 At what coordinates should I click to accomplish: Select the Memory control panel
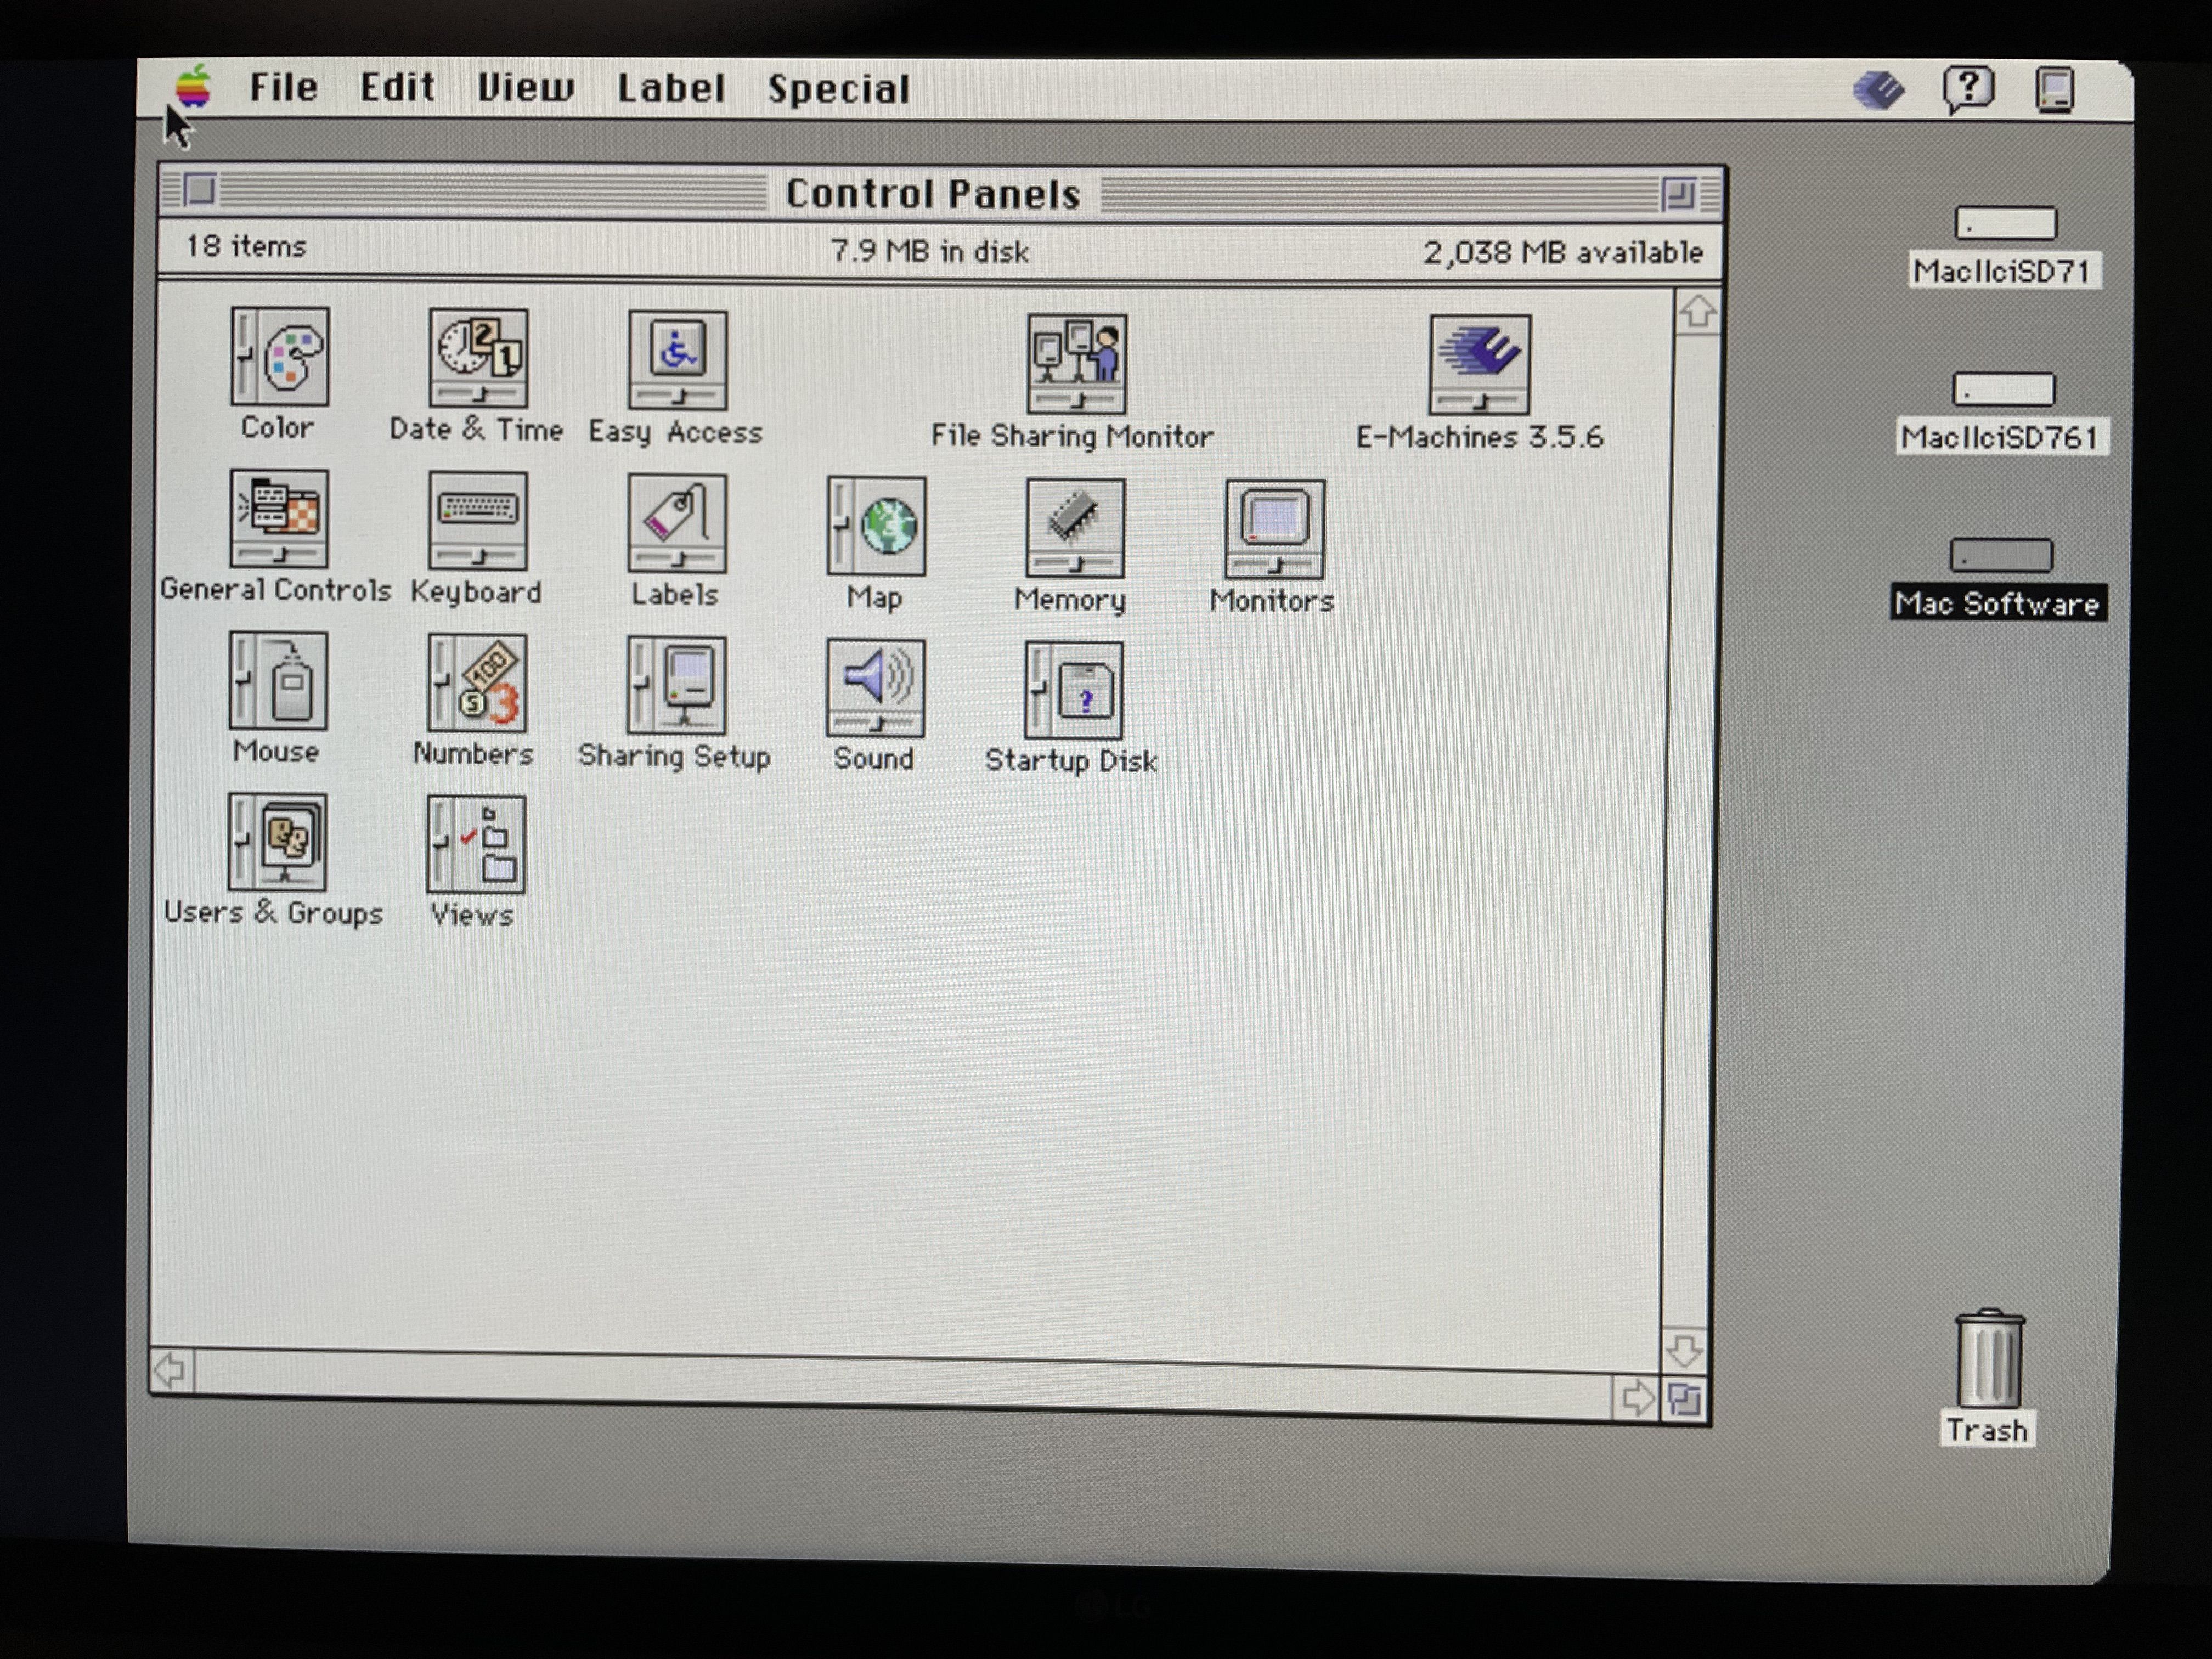[1075, 528]
